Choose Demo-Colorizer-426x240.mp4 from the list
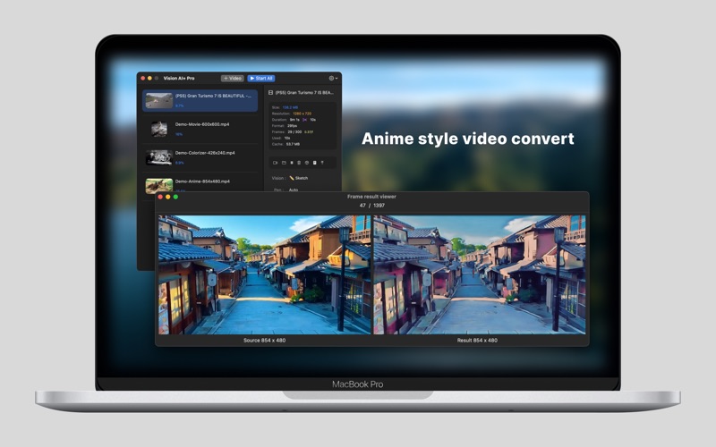Screen dimensions: 716x447 pos(200,157)
